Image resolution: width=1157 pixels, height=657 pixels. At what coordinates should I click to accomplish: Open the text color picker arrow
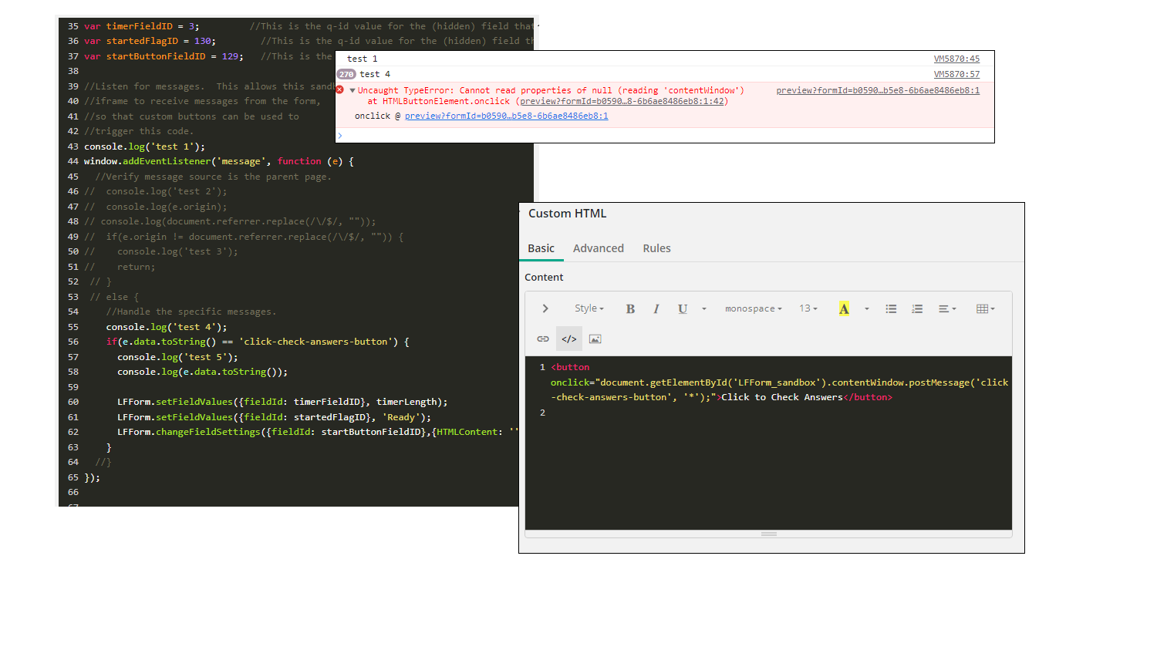(867, 309)
